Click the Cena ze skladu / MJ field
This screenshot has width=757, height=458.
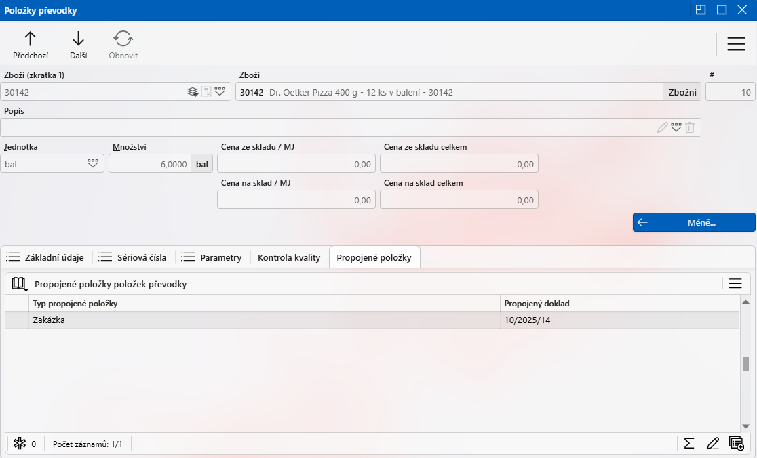(296, 164)
